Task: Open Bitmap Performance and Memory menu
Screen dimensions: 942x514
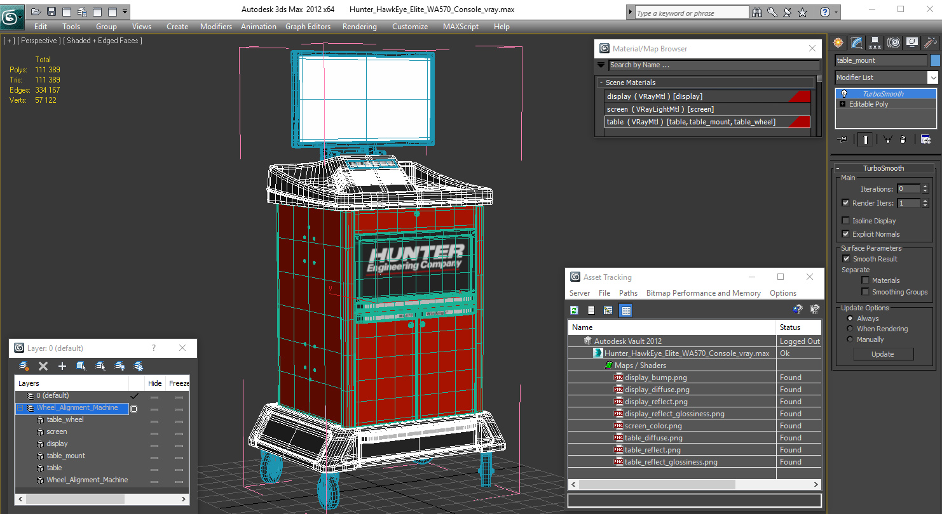Action: (703, 293)
